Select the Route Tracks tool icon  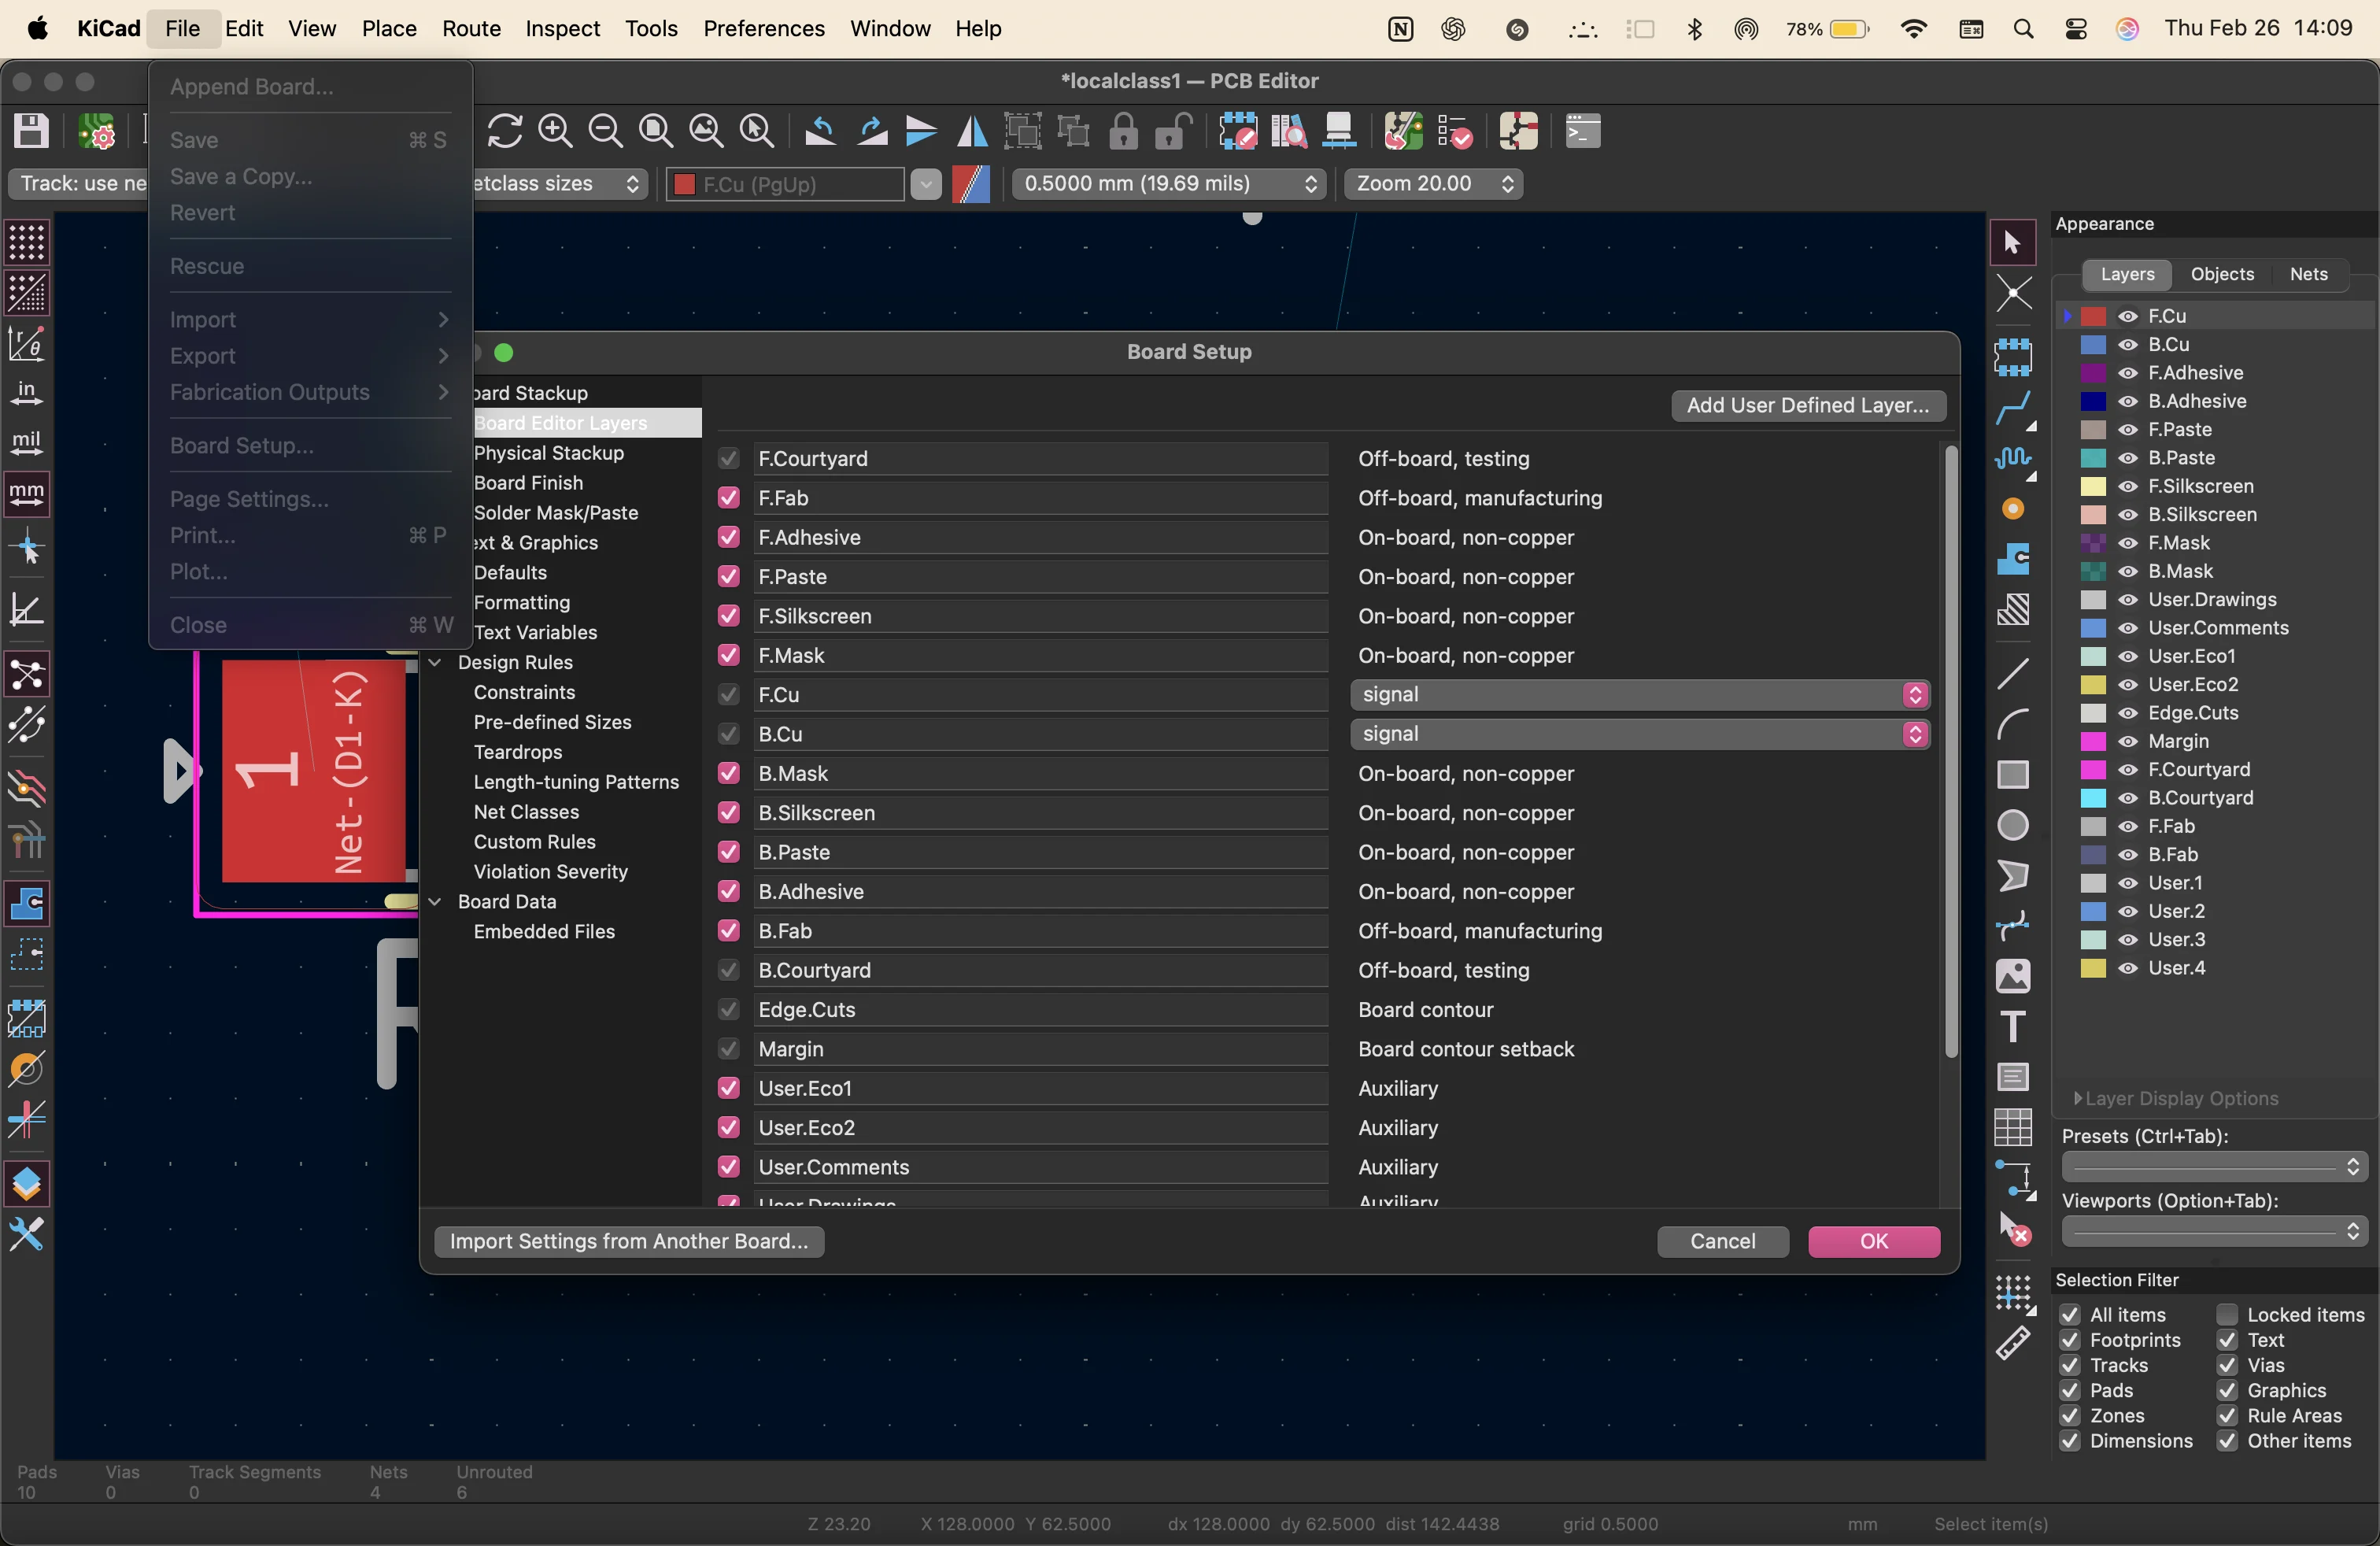[x=2013, y=406]
